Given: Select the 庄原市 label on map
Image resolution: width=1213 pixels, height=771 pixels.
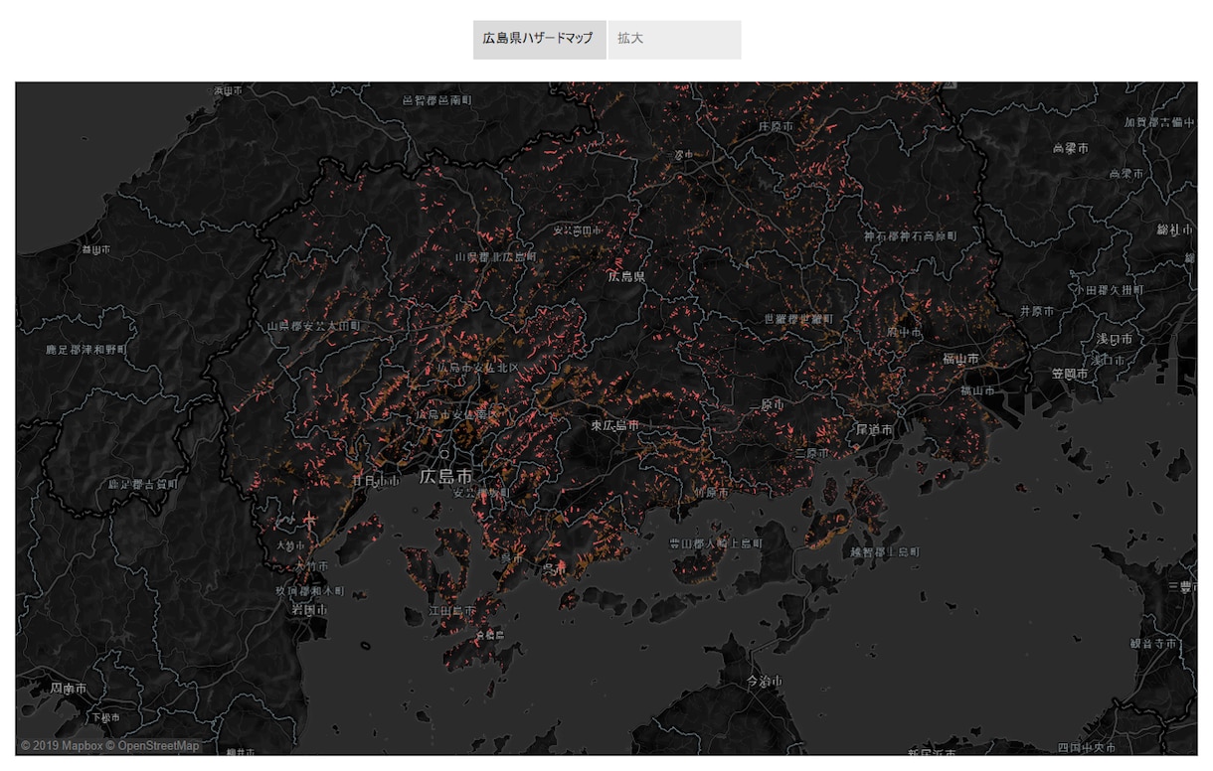Looking at the screenshot, I should point(776,127).
